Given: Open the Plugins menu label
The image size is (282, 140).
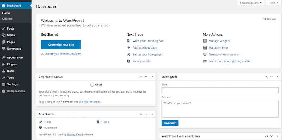Looking at the screenshot, I should pos(12,64).
